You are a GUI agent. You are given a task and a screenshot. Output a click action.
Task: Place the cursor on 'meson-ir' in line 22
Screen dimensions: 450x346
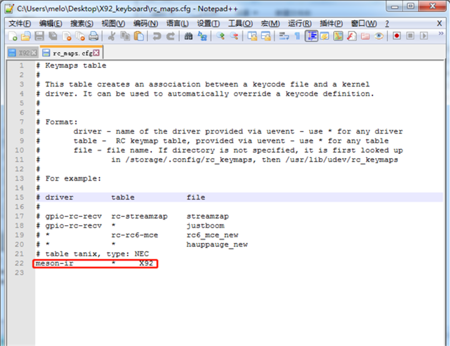(x=54, y=263)
